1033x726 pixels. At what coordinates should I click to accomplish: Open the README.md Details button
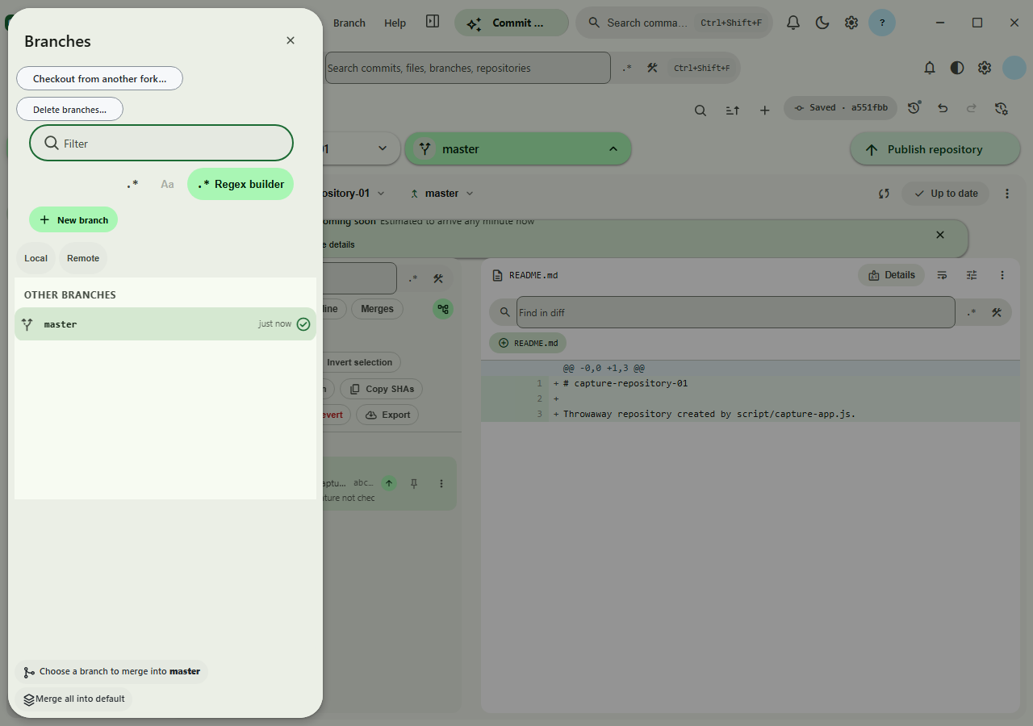click(892, 275)
